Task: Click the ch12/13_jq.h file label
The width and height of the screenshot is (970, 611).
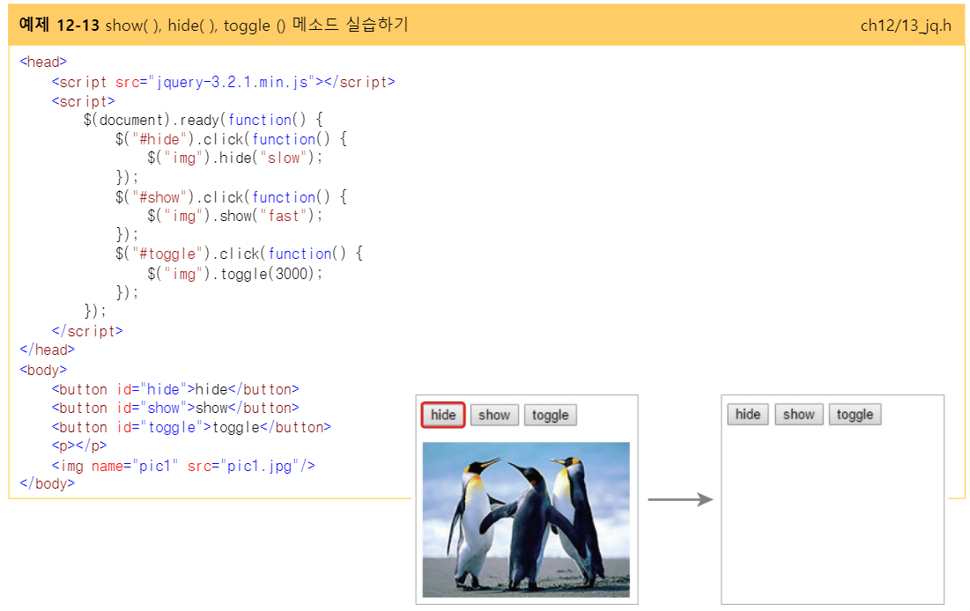Action: click(906, 26)
